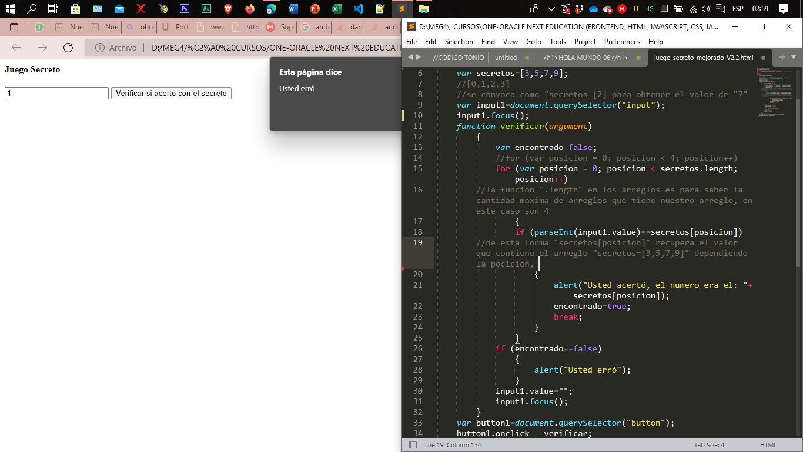Launch Photoshop from the taskbar
Screen dimensions: 803x452
pyautogui.click(x=185, y=9)
